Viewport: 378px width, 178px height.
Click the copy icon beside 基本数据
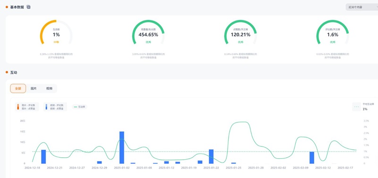[28, 7]
